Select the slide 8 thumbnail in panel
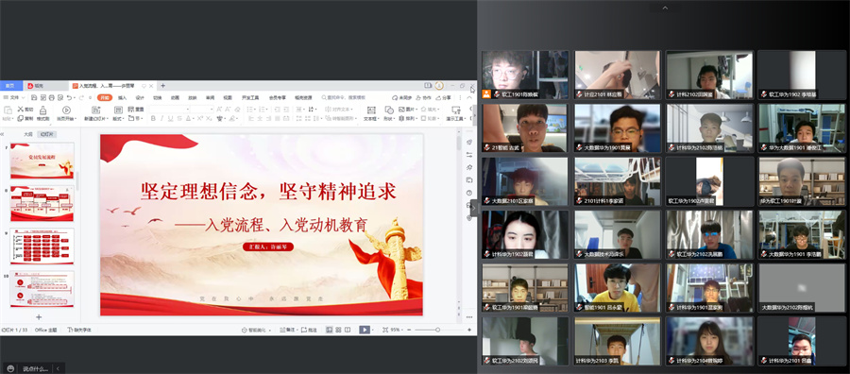Screen dimensions: 850x374 click(42, 203)
